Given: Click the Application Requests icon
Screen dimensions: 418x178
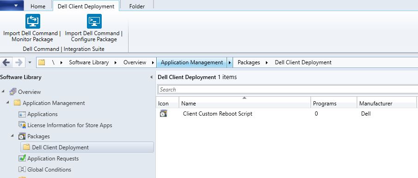Looking at the screenshot, I should point(22,158).
